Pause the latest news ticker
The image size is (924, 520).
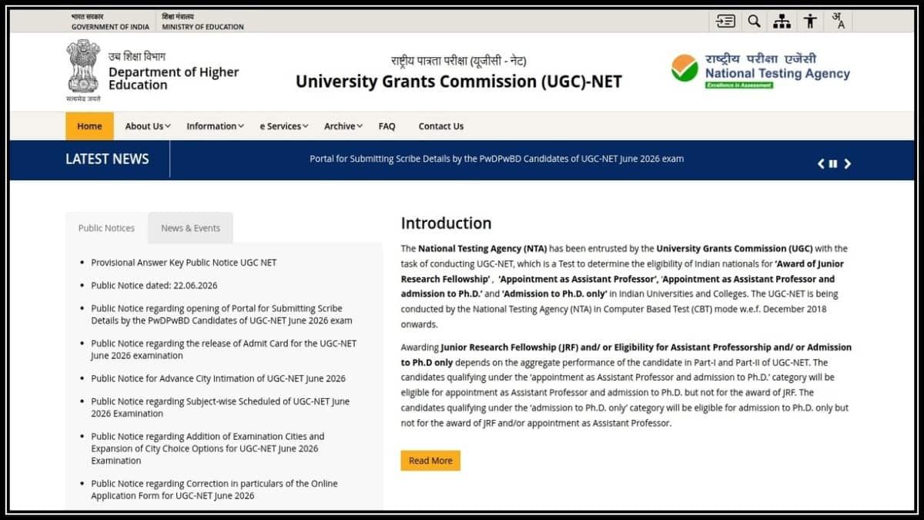click(833, 163)
